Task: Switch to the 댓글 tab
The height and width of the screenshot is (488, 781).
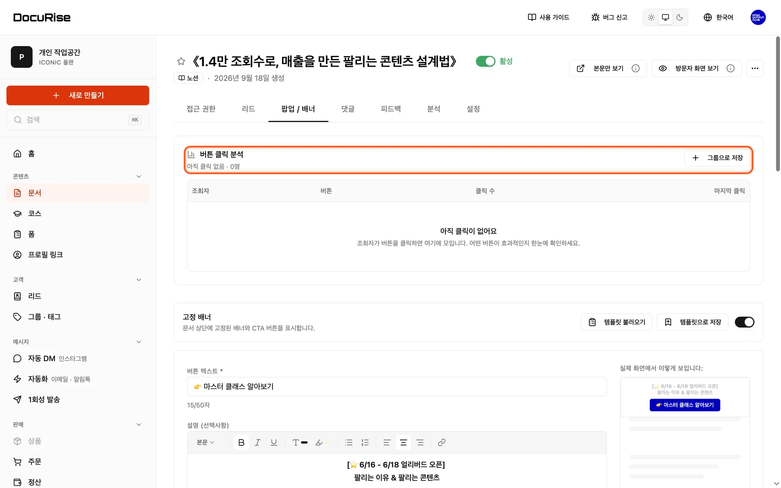Action: point(348,109)
